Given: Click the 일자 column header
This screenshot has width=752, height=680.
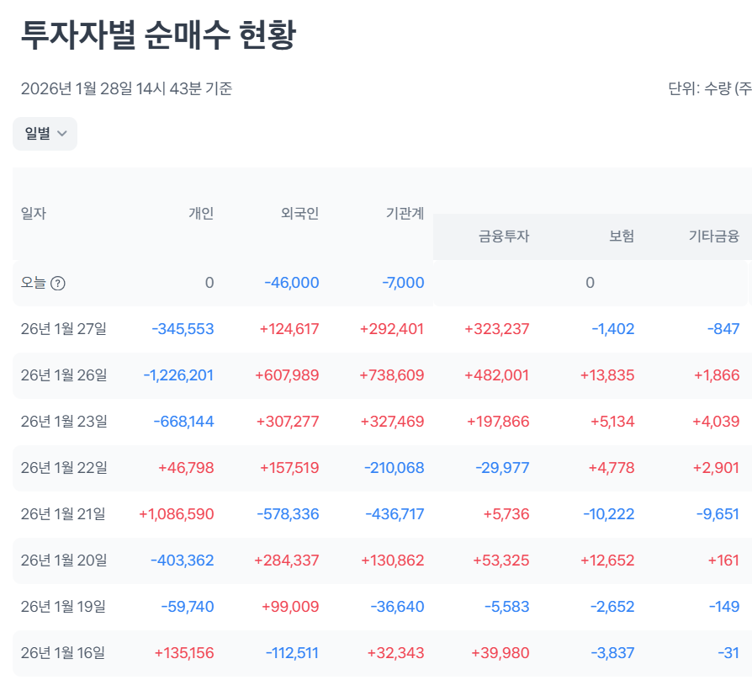Looking at the screenshot, I should (x=34, y=214).
